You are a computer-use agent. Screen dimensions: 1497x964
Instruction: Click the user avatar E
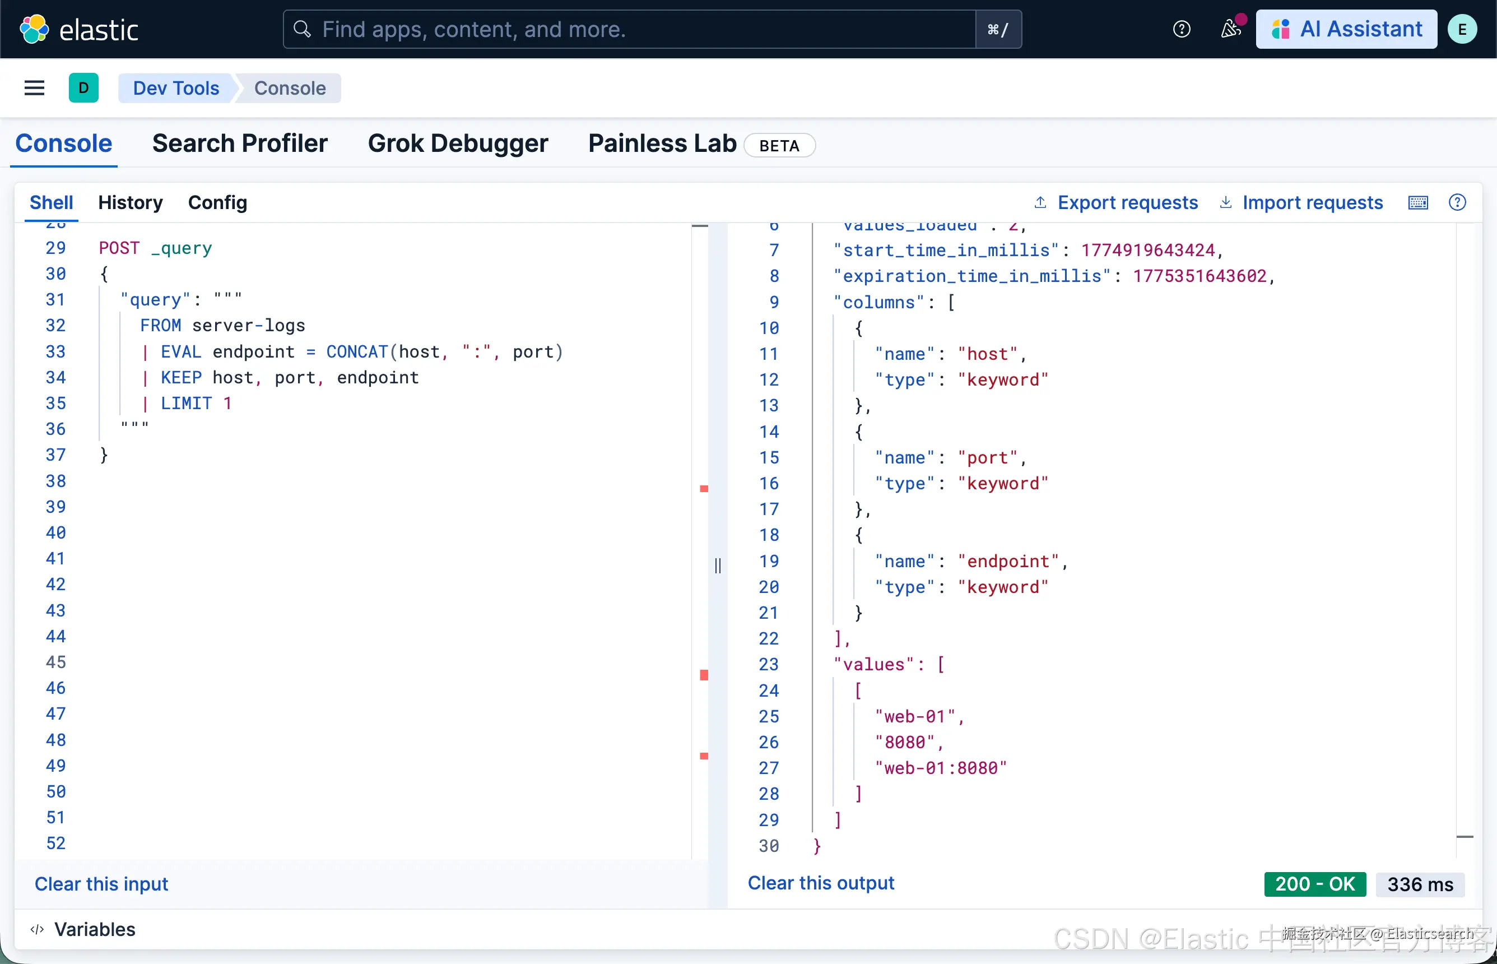click(1462, 29)
